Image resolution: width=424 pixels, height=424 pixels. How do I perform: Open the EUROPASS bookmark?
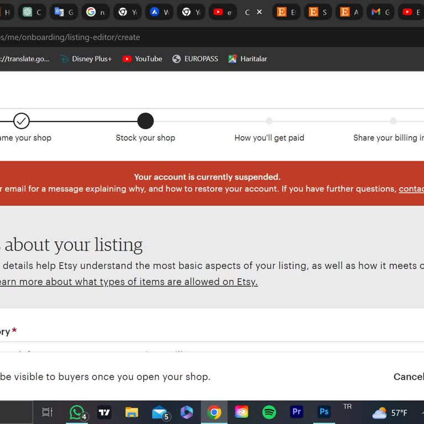click(195, 59)
